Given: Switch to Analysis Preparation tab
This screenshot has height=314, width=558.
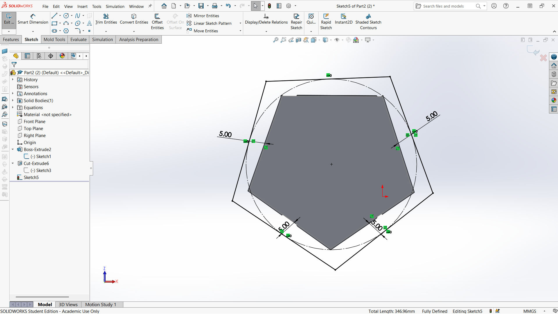Looking at the screenshot, I should (138, 40).
